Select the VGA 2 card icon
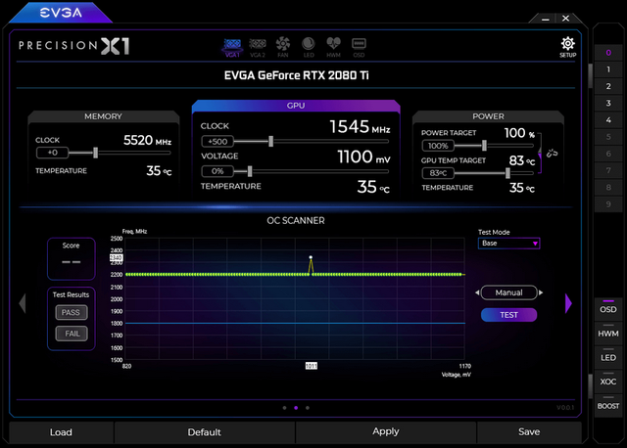Image resolution: width=627 pixels, height=448 pixels. coord(258,47)
